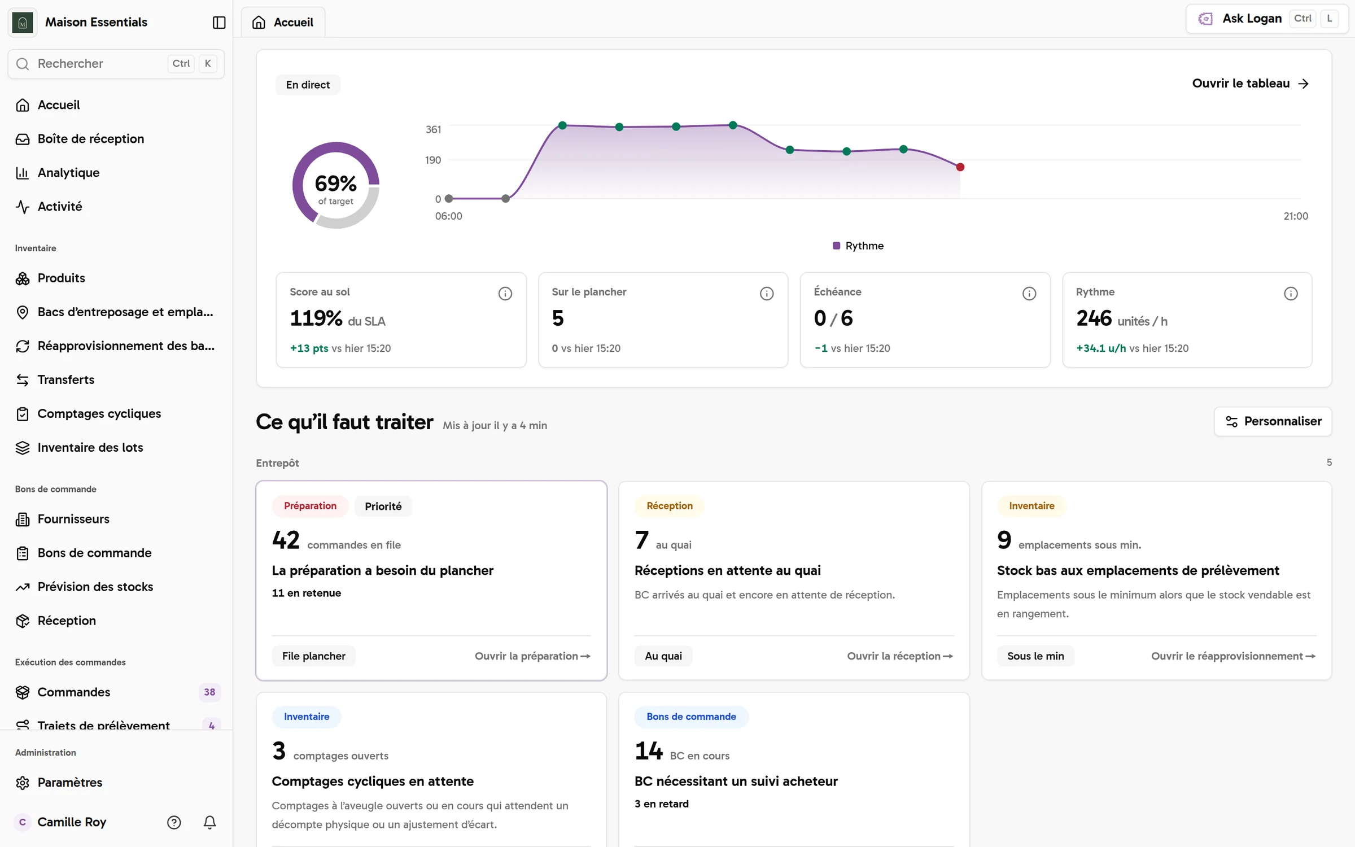1355x847 pixels.
Task: Click the Maison Essentials logo
Action: [x=23, y=22]
